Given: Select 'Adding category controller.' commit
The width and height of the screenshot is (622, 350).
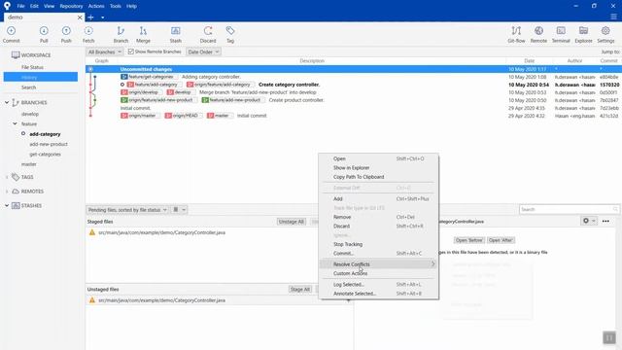Looking at the screenshot, I should 211,77.
